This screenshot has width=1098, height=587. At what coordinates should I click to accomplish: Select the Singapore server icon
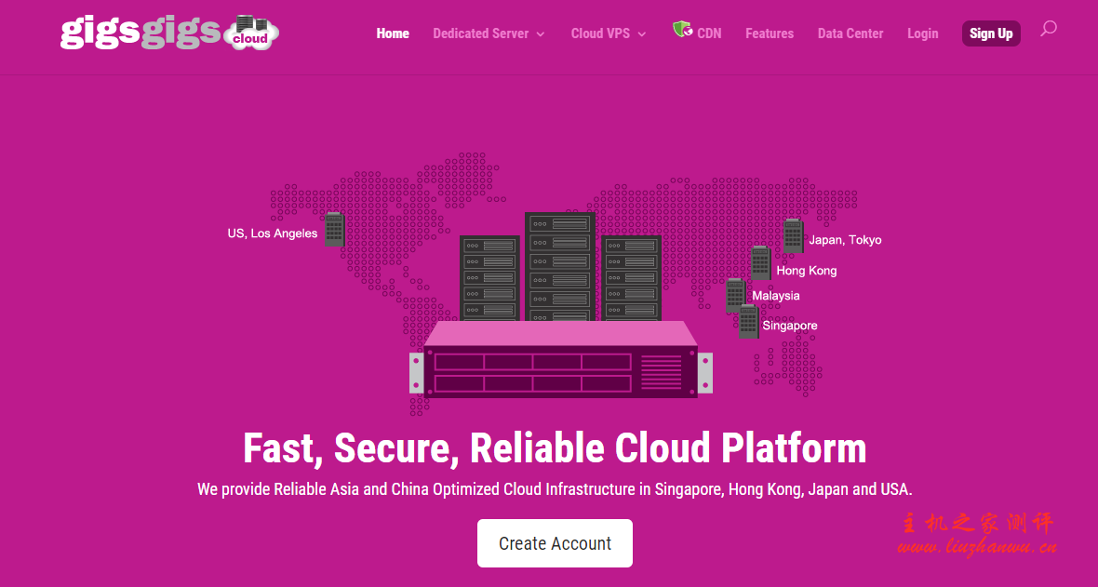[x=748, y=322]
